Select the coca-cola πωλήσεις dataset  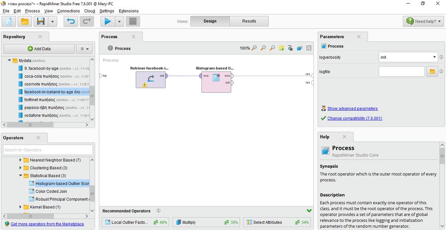point(54,76)
